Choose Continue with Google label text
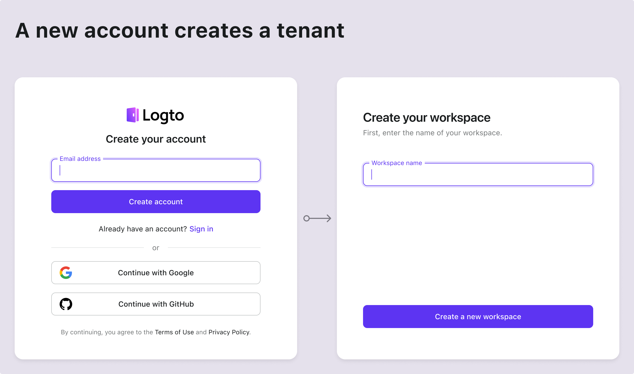This screenshot has width=634, height=374. click(156, 273)
